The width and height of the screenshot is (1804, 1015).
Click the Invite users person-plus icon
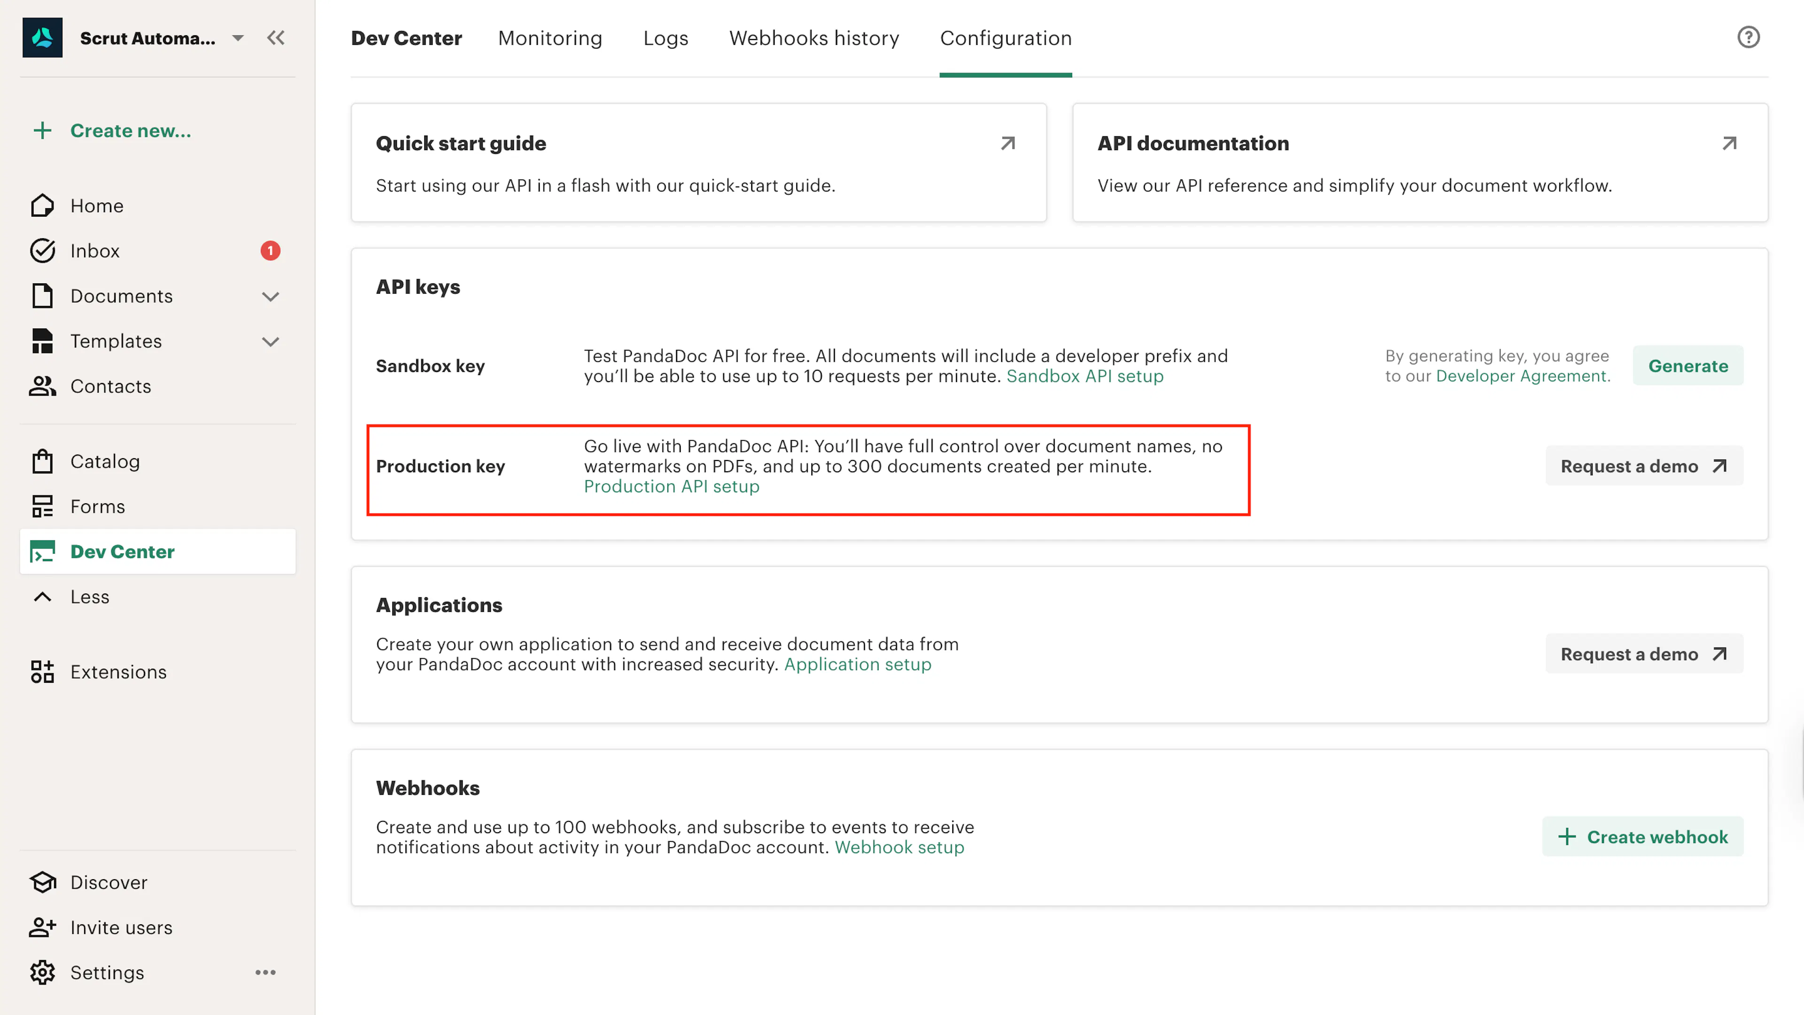[x=42, y=928]
